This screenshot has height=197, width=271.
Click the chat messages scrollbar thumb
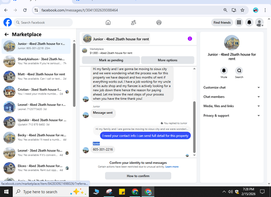click(195, 127)
